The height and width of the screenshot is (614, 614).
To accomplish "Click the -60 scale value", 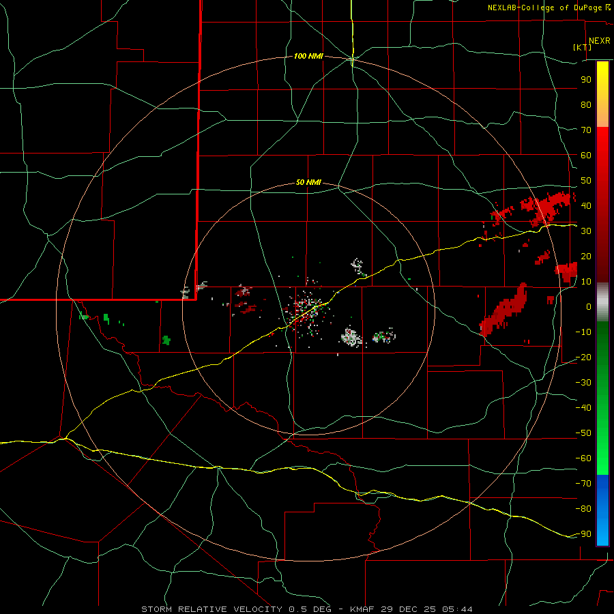I will tap(583, 458).
